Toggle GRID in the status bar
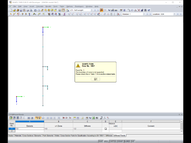The height and width of the screenshot is (143, 191). click(x=106, y=141)
